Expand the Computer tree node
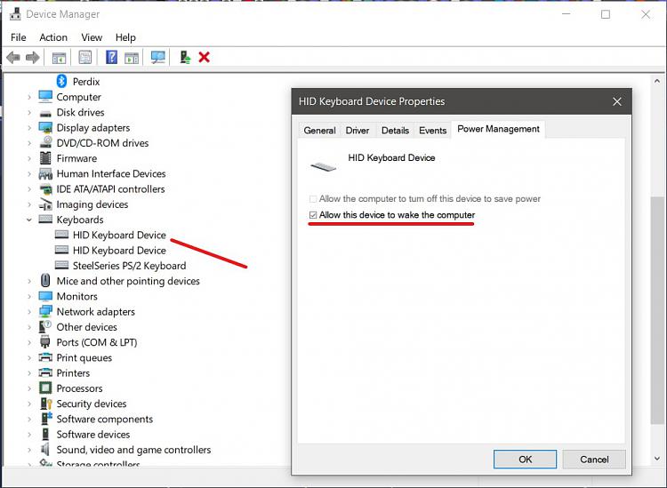The height and width of the screenshot is (488, 667). pyautogui.click(x=29, y=98)
